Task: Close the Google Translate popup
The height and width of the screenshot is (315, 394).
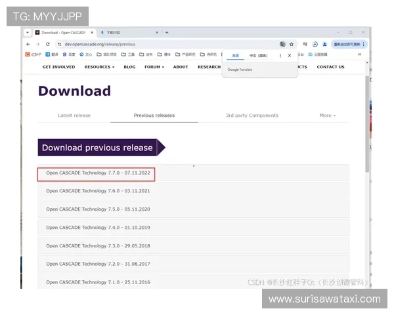Action: [290, 56]
